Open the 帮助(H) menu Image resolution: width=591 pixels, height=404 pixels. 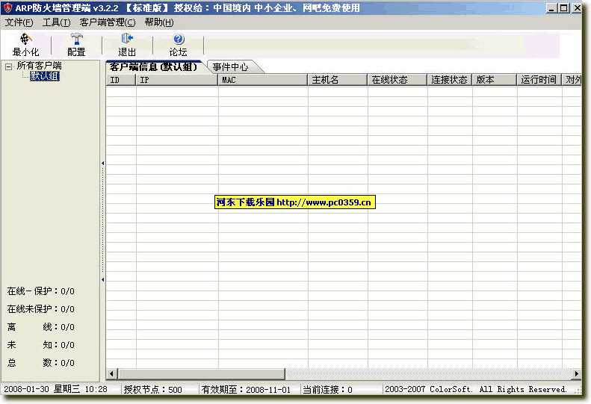[x=158, y=22]
